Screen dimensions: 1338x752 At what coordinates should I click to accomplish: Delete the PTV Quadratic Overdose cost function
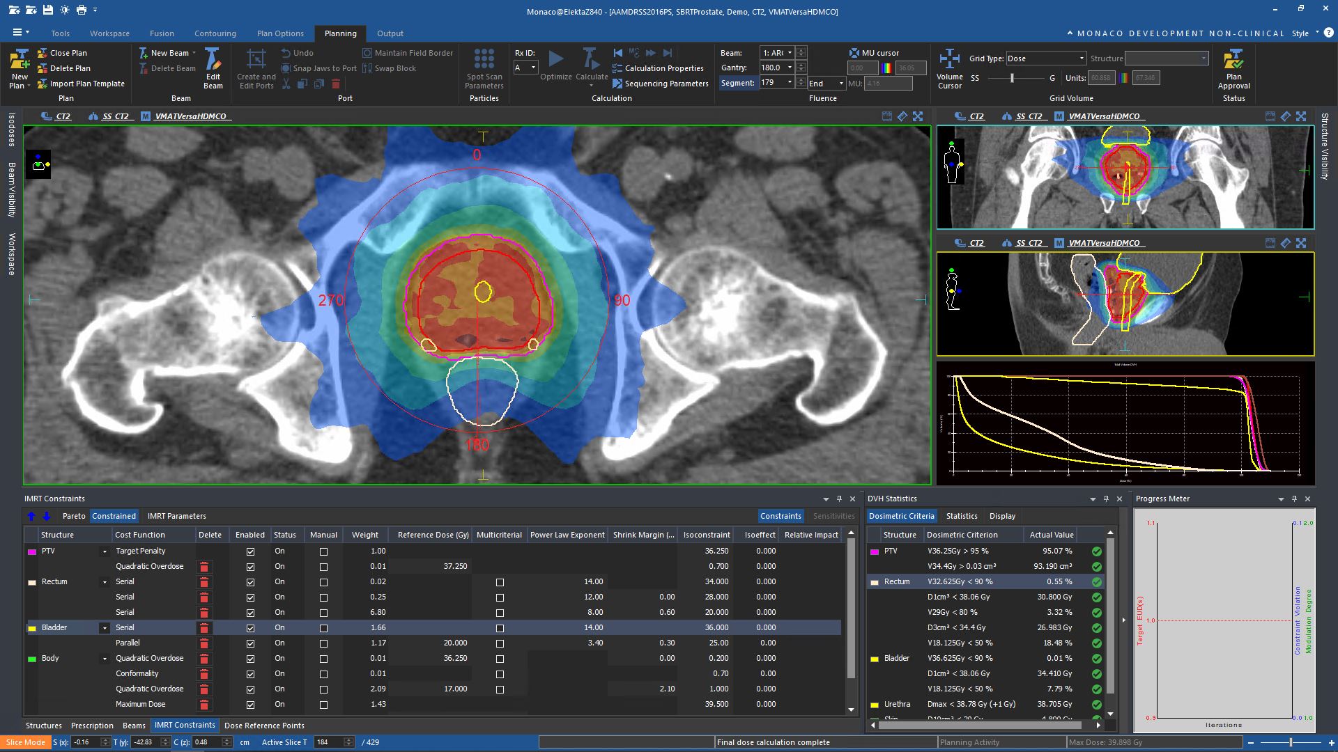[204, 567]
